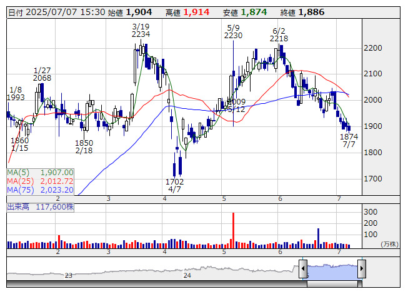Click the 1/8 1993 annotation
The image size is (408, 294).
(x=16, y=94)
